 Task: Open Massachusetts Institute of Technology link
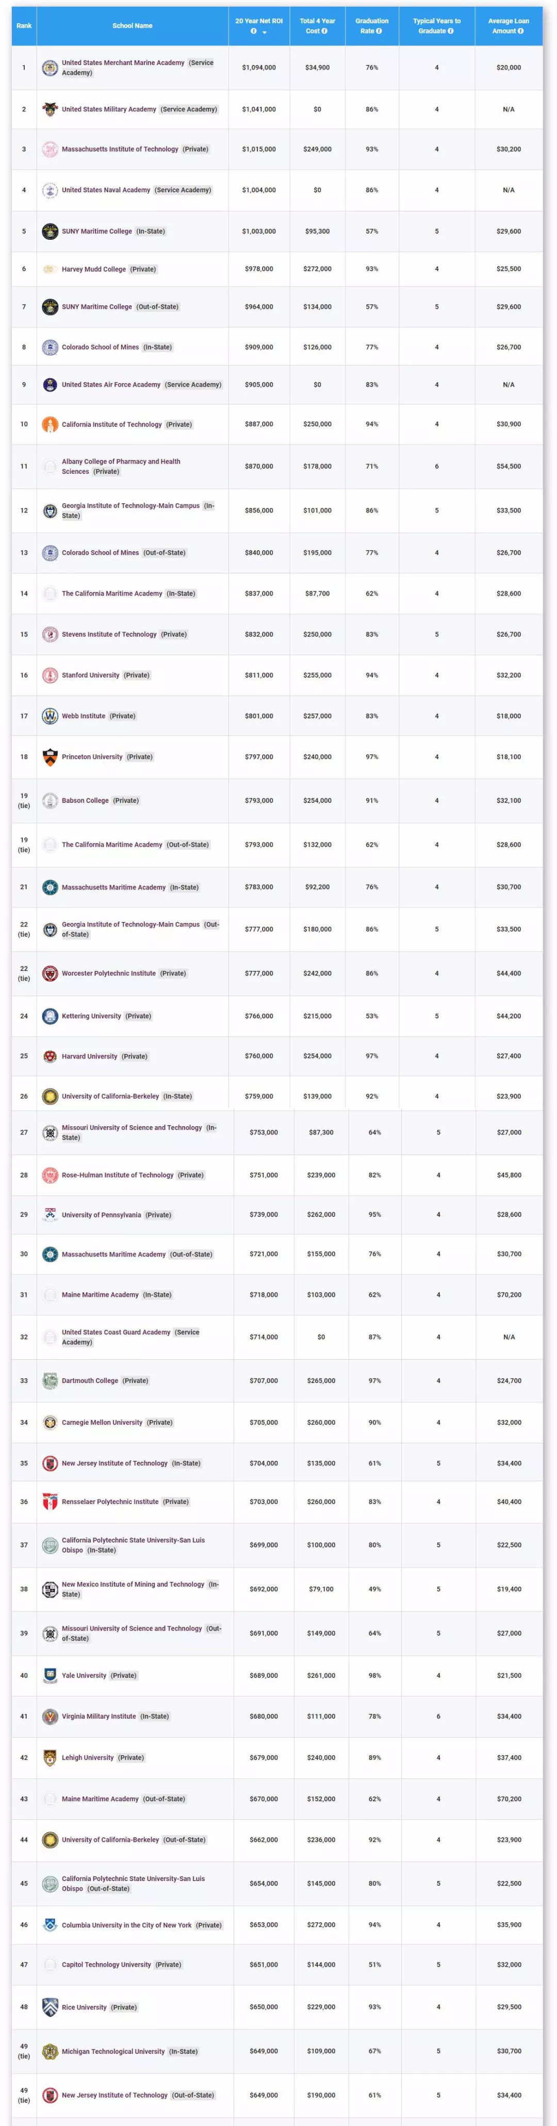tap(120, 150)
